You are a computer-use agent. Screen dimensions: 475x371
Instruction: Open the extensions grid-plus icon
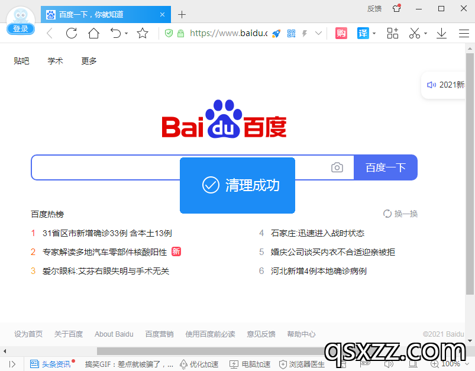pyautogui.click(x=393, y=33)
